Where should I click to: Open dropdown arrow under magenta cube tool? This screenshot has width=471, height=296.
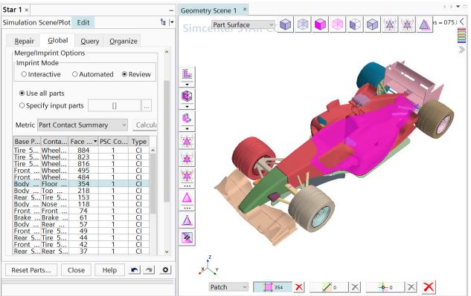click(187, 107)
